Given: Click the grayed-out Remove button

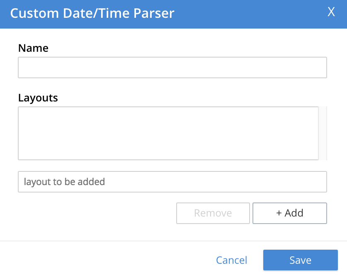Looking at the screenshot, I should click(x=213, y=213).
